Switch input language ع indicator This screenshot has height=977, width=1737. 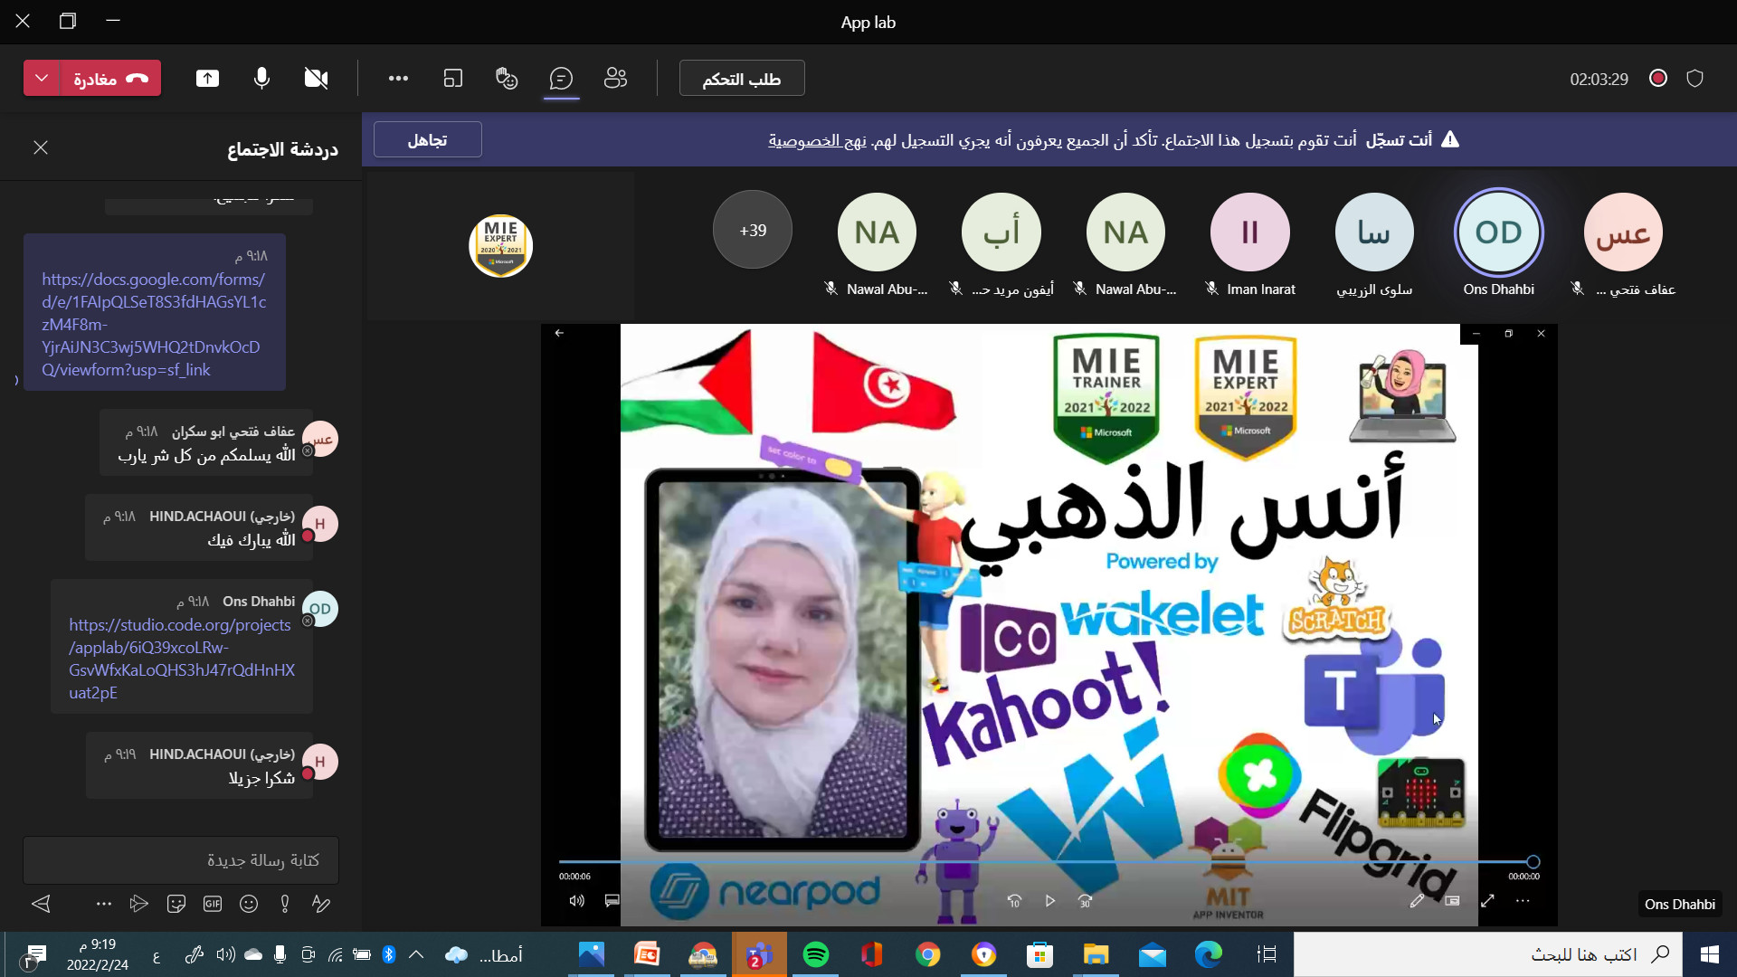point(157,955)
